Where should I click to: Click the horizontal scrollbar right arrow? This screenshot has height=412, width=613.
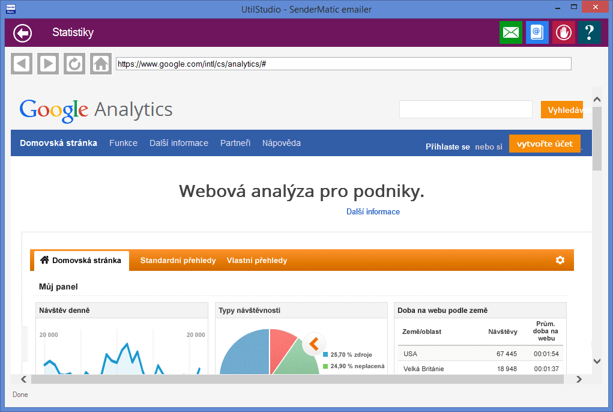(579, 379)
